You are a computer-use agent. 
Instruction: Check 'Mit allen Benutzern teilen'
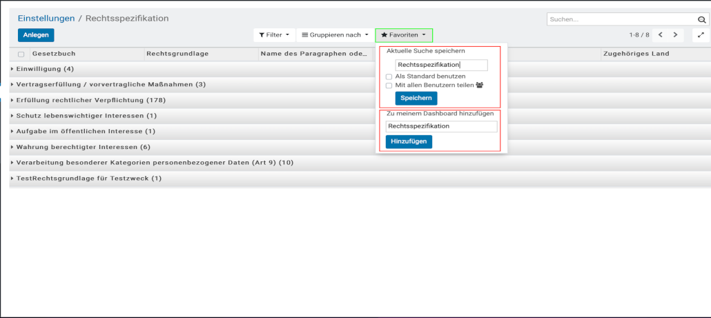[x=389, y=86]
